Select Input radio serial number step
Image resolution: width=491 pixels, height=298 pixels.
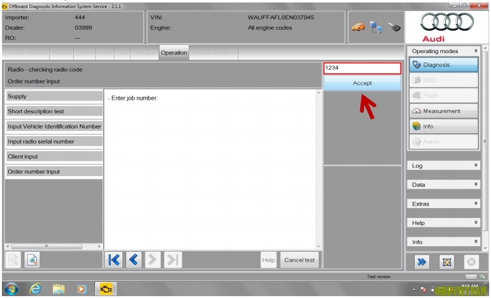(x=54, y=141)
